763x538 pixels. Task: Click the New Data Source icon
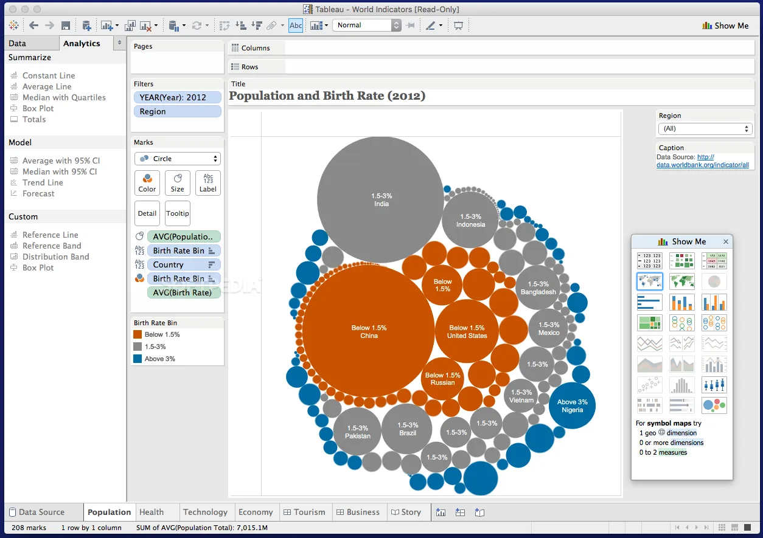click(x=86, y=26)
